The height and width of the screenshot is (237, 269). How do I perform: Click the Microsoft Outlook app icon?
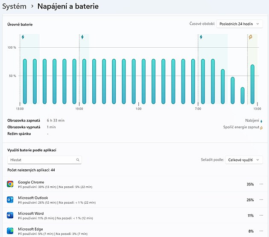point(10,199)
